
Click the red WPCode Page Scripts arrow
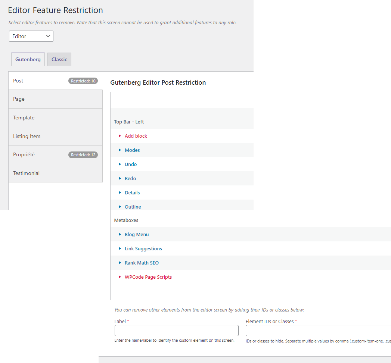[x=120, y=277]
